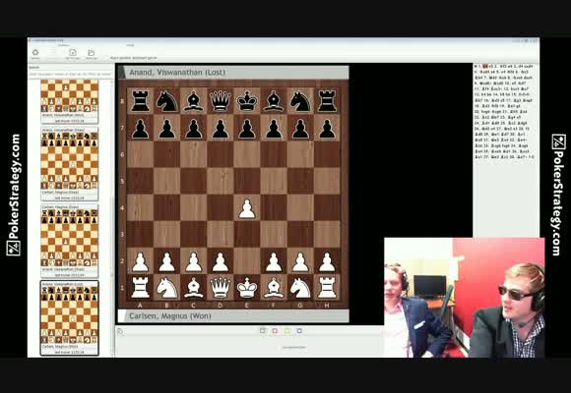Select the white pawn on a2
571x393 pixels.
coord(140,261)
